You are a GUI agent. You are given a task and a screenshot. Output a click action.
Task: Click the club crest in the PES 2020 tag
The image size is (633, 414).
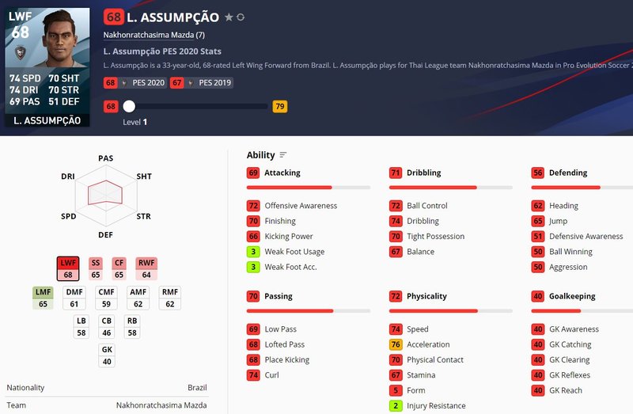[x=125, y=83]
